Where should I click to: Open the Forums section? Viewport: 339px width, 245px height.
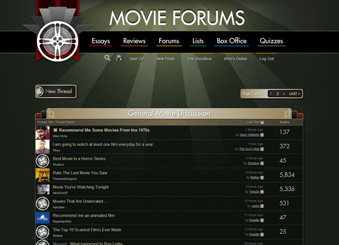pos(169,41)
